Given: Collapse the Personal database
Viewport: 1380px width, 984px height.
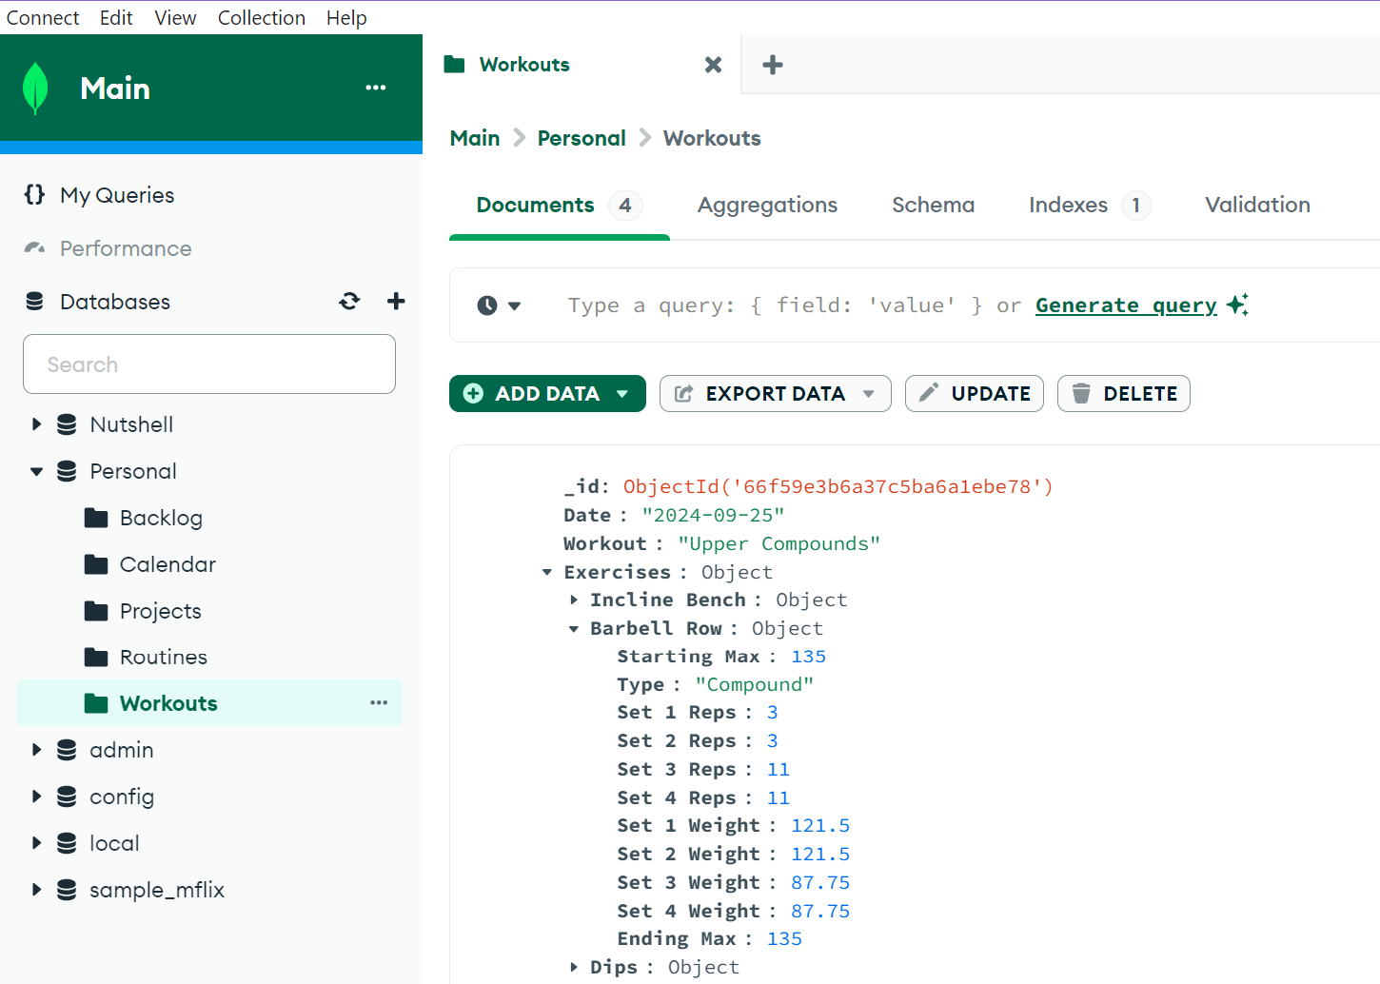Looking at the screenshot, I should coord(36,471).
